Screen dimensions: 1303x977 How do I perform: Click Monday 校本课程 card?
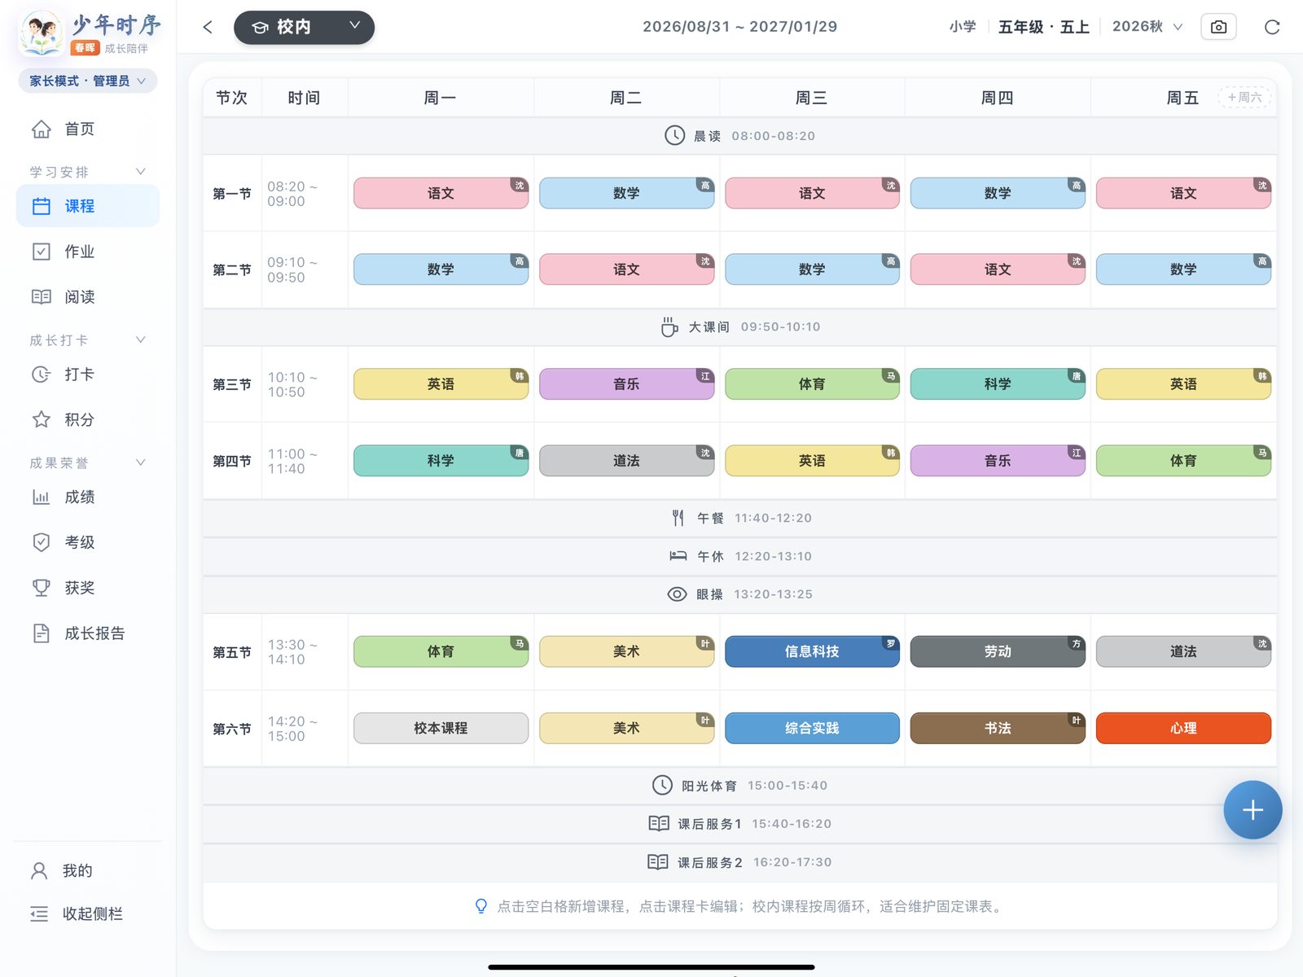click(x=441, y=728)
